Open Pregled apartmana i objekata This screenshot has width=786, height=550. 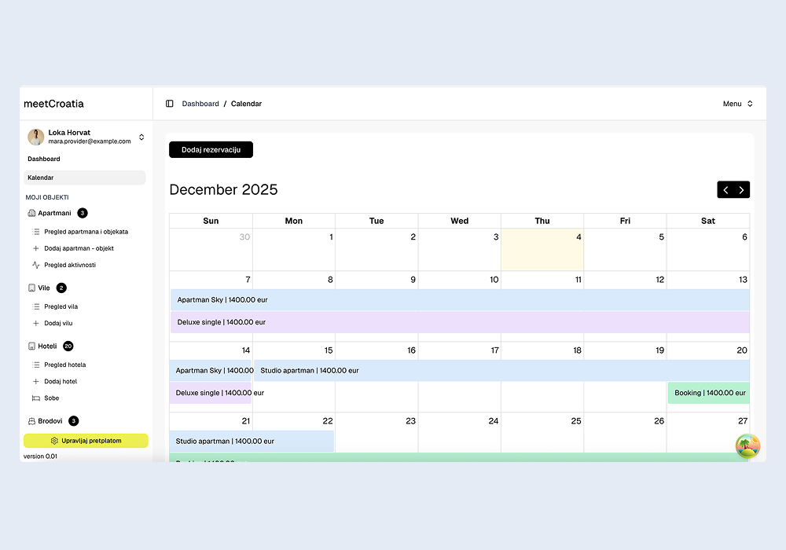[86, 232]
